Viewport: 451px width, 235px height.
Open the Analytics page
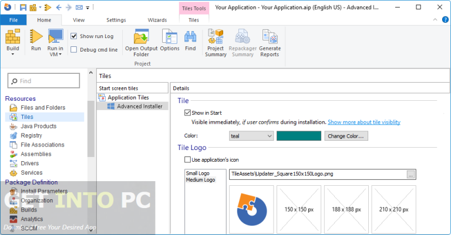click(32, 219)
